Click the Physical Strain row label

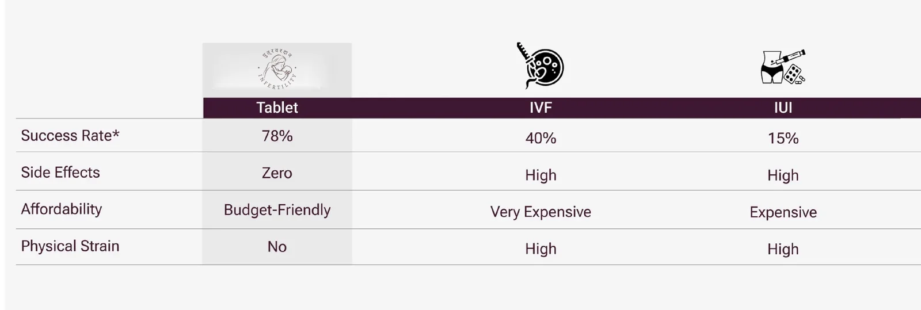(x=70, y=246)
